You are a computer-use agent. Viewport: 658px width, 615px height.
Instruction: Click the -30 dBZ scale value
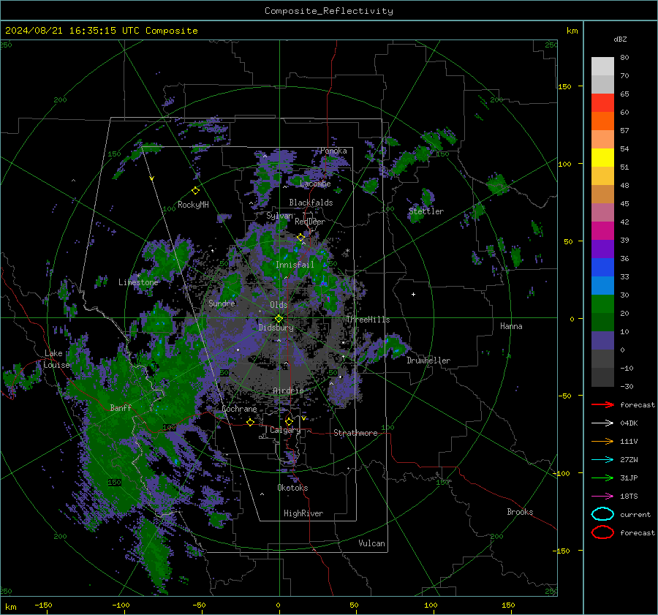pyautogui.click(x=627, y=386)
